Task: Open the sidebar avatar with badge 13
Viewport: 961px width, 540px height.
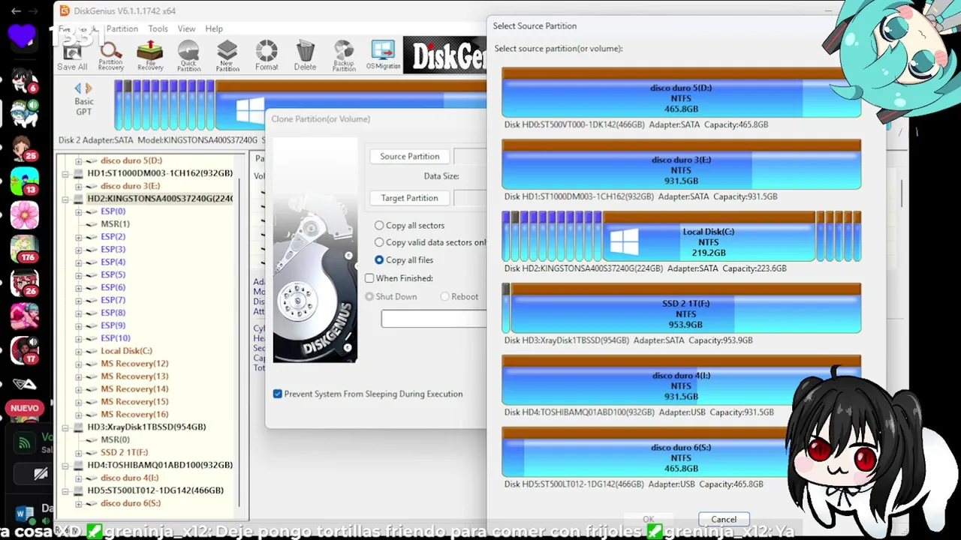Action: (24, 181)
